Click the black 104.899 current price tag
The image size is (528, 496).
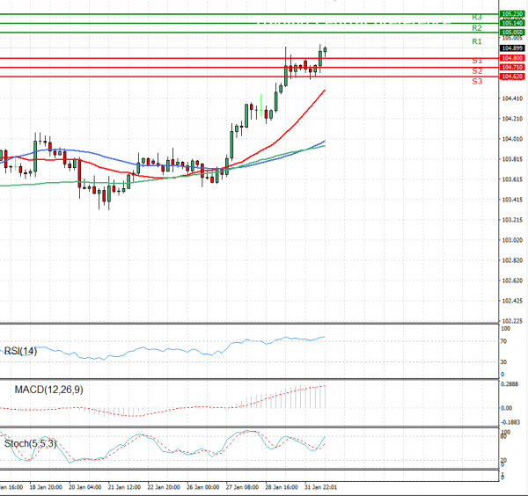512,48
